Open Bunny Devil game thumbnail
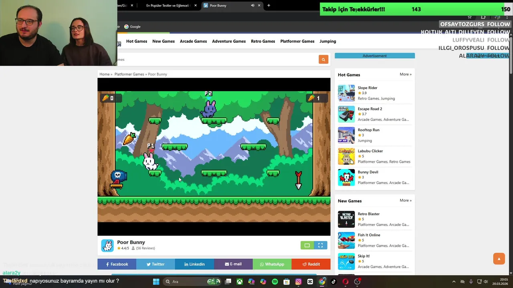 click(x=346, y=177)
